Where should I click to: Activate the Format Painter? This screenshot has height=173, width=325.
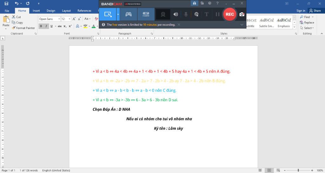click(x=23, y=28)
